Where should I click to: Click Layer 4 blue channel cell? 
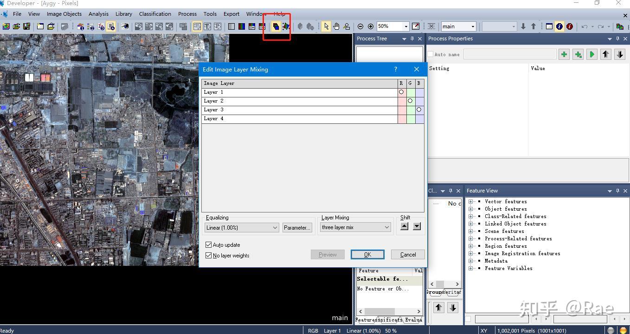click(419, 119)
